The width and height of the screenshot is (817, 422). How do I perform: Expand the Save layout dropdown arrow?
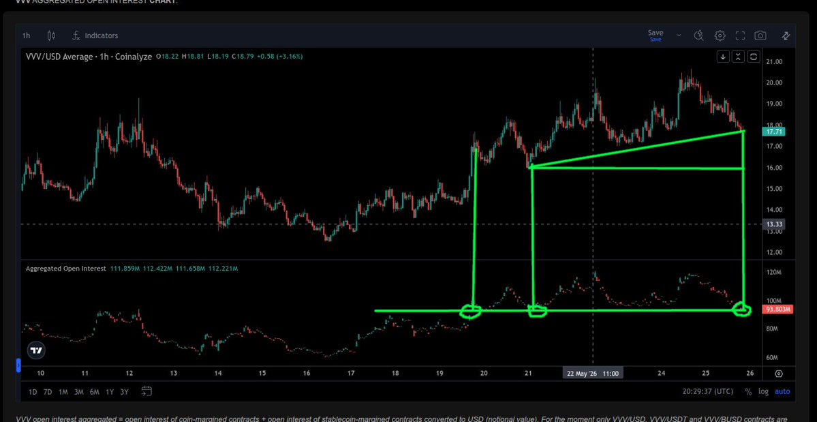point(679,35)
